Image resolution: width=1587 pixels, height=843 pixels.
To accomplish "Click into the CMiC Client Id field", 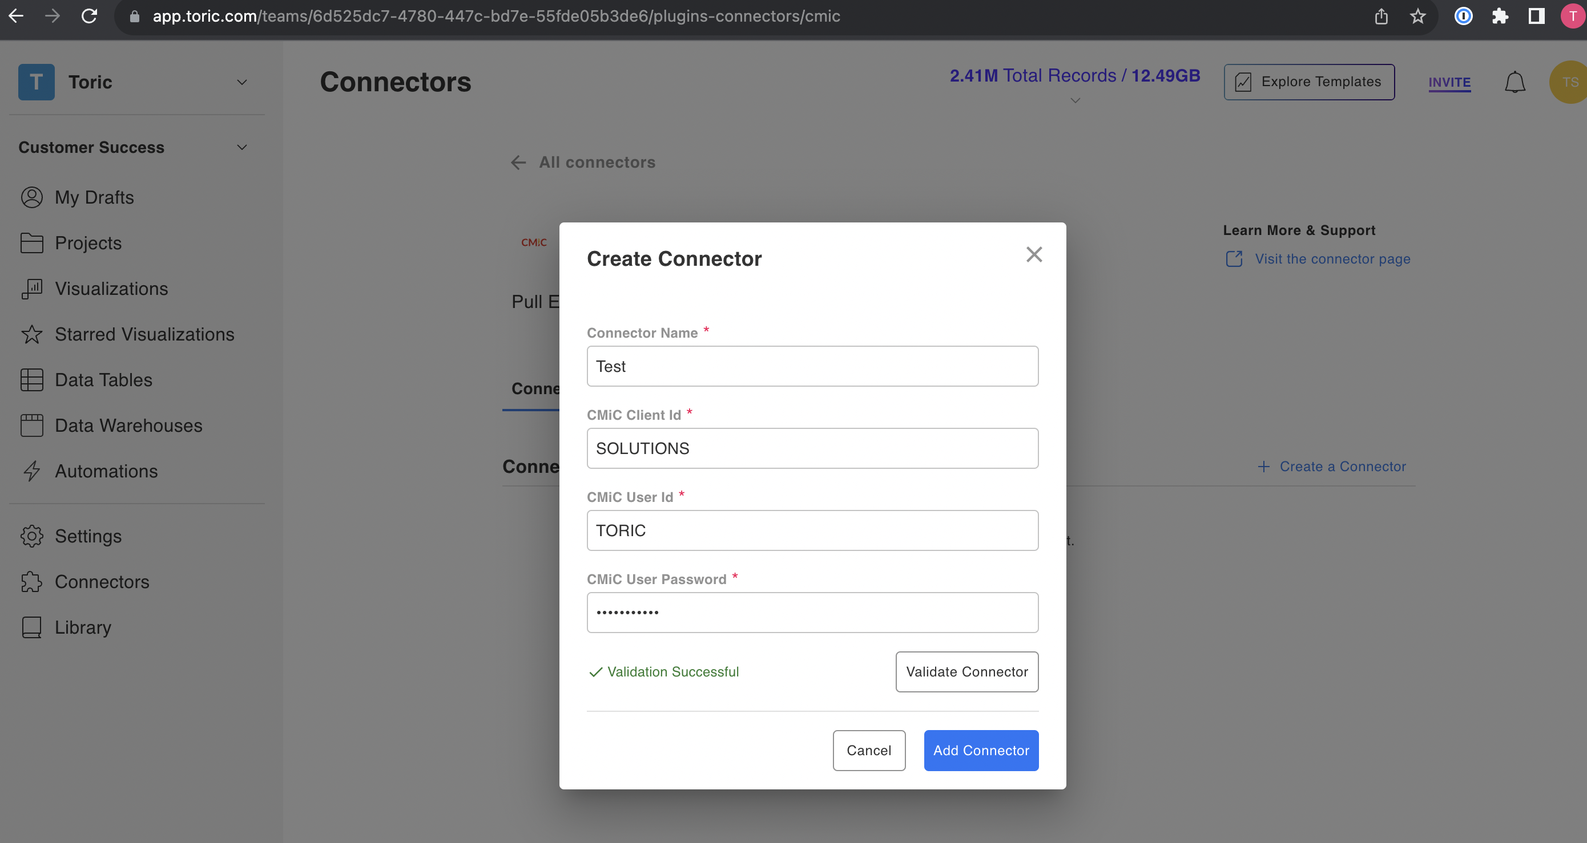I will click(812, 448).
